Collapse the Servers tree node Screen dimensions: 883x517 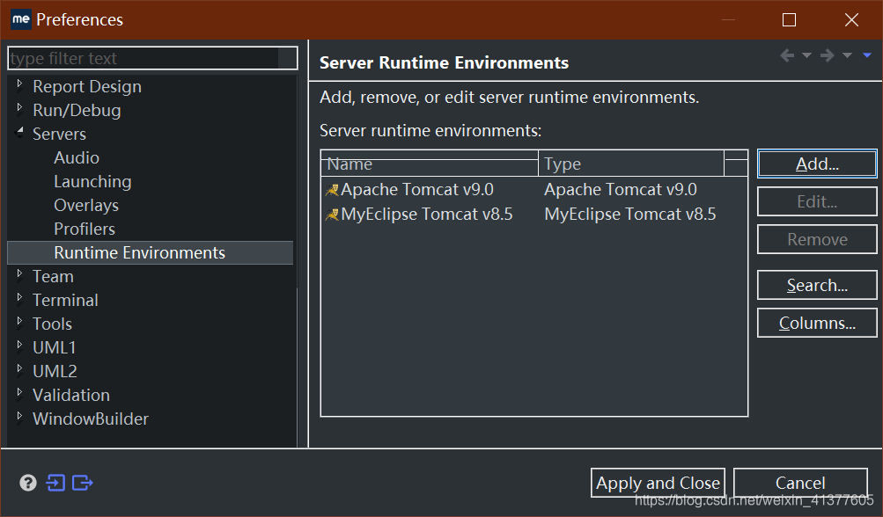point(19,134)
